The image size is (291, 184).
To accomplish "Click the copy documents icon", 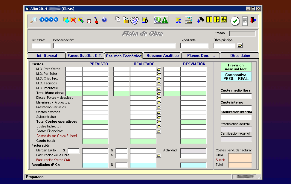I will pyautogui.click(x=118, y=19).
